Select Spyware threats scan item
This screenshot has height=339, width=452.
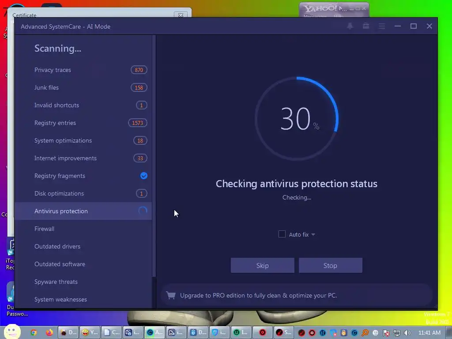(x=83, y=282)
